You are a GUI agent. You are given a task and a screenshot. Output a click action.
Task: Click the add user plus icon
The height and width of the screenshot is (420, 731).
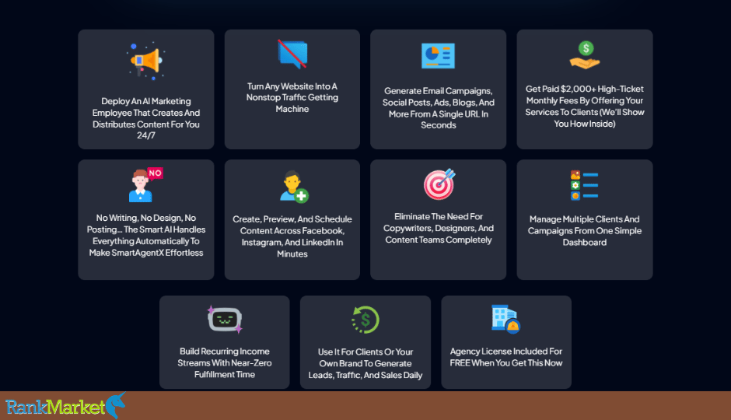click(294, 187)
